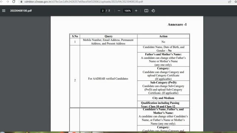Click the lock icon in address bar
The image size is (237, 133).
[21, 1]
